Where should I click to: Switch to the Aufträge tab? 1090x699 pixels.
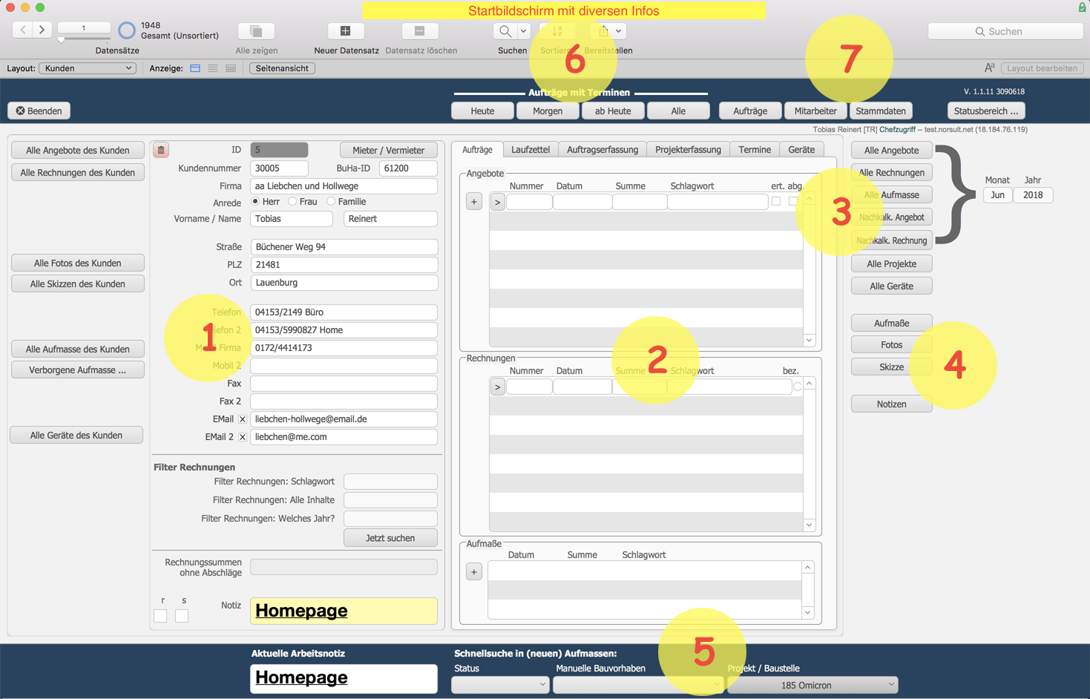[x=477, y=150]
